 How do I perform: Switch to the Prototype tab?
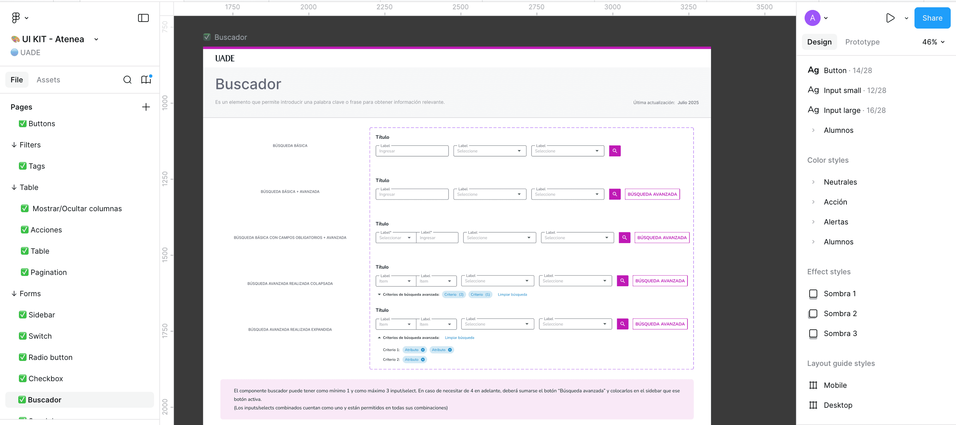pos(862,42)
